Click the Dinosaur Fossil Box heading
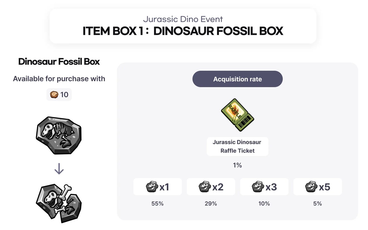 (59, 61)
